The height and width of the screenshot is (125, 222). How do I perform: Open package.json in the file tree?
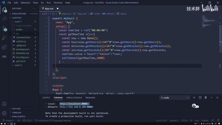tap(23, 49)
